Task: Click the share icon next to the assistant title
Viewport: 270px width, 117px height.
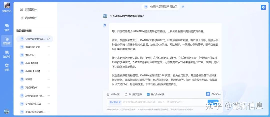Action: (x=183, y=7)
